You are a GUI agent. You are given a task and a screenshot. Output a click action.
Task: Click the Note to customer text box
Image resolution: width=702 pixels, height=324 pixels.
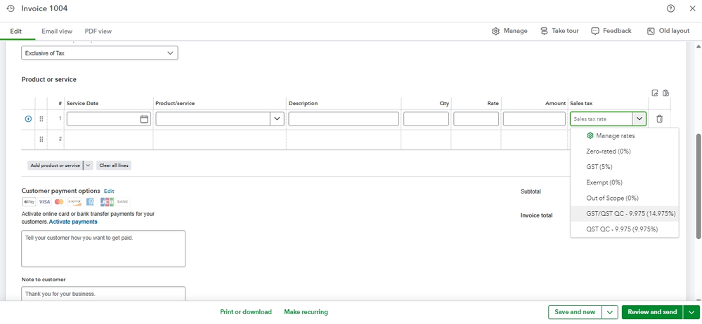point(103,294)
